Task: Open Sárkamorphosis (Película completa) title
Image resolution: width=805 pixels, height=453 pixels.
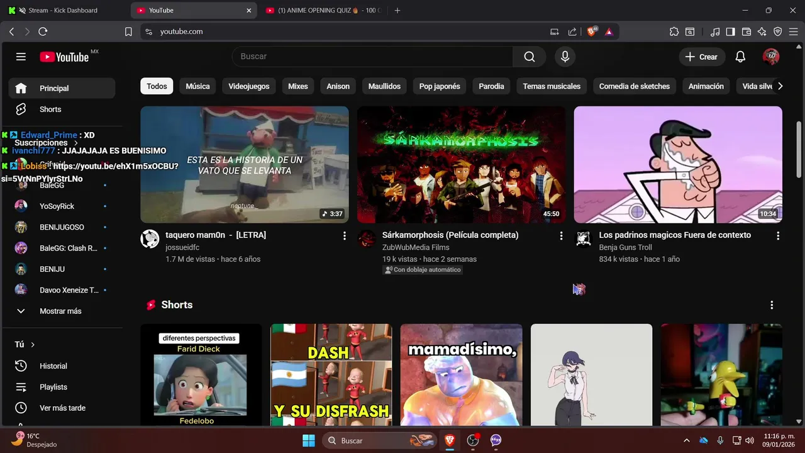Action: pos(450,235)
